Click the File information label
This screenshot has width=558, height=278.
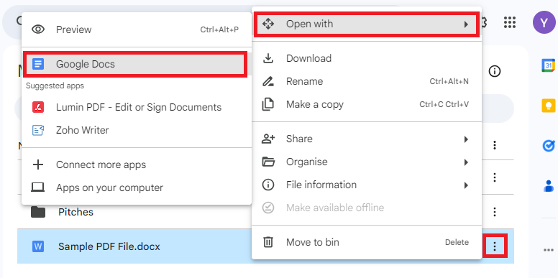[x=321, y=185]
